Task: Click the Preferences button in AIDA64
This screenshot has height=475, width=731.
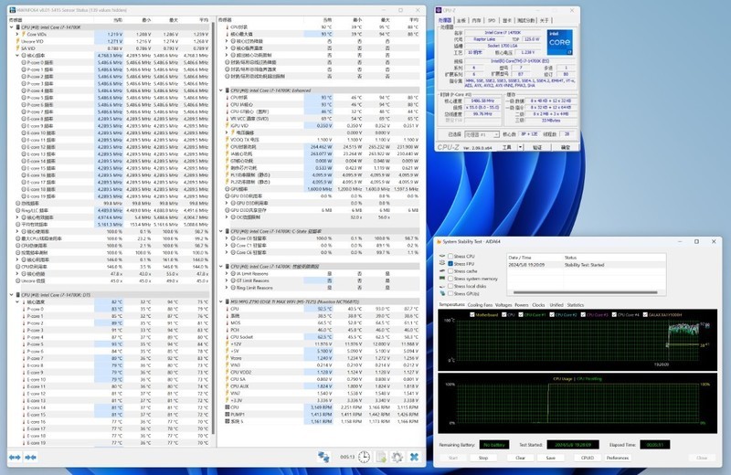Action: pos(618,458)
